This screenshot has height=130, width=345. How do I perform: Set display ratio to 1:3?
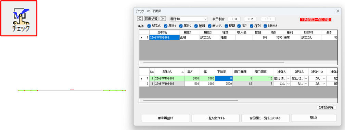coord(234,19)
